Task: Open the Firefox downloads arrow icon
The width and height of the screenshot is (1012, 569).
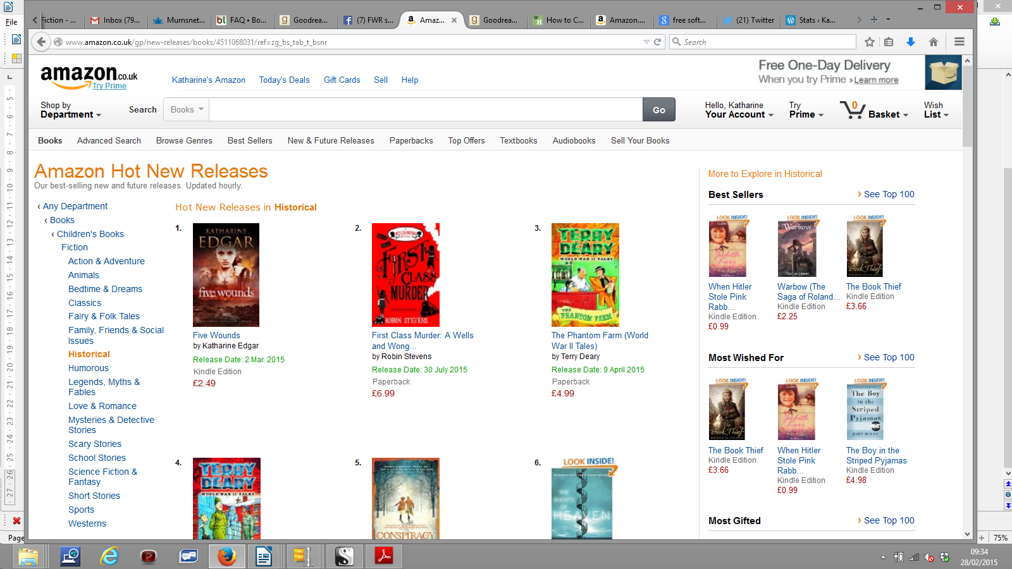Action: click(911, 42)
